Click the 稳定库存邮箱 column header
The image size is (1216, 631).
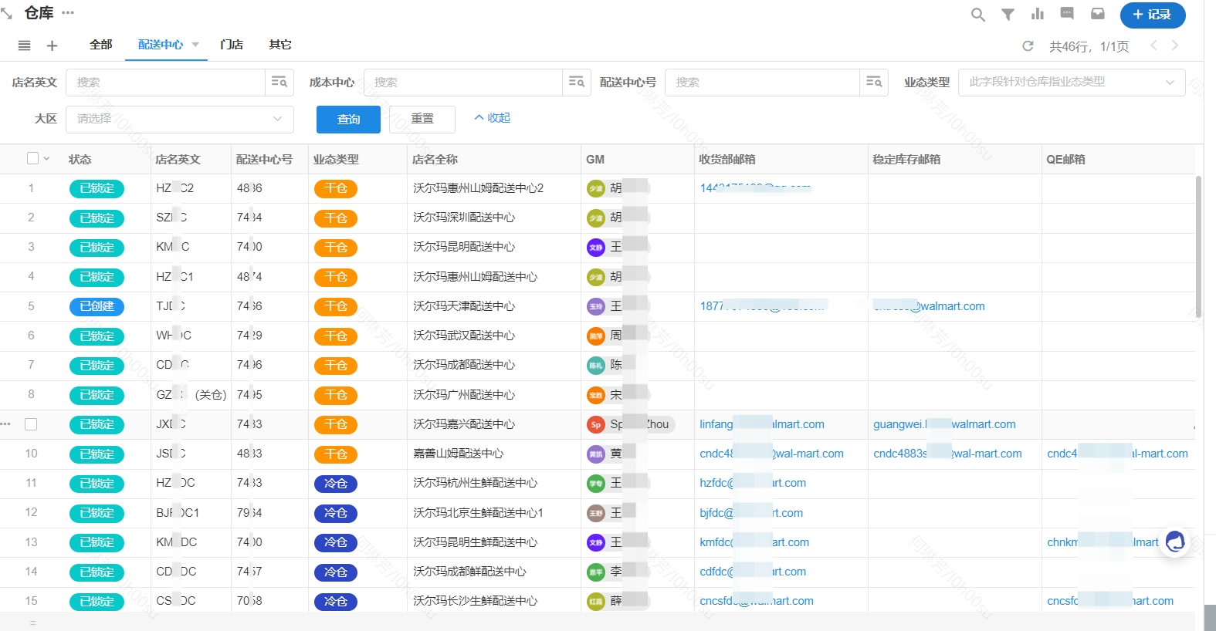[x=906, y=159]
